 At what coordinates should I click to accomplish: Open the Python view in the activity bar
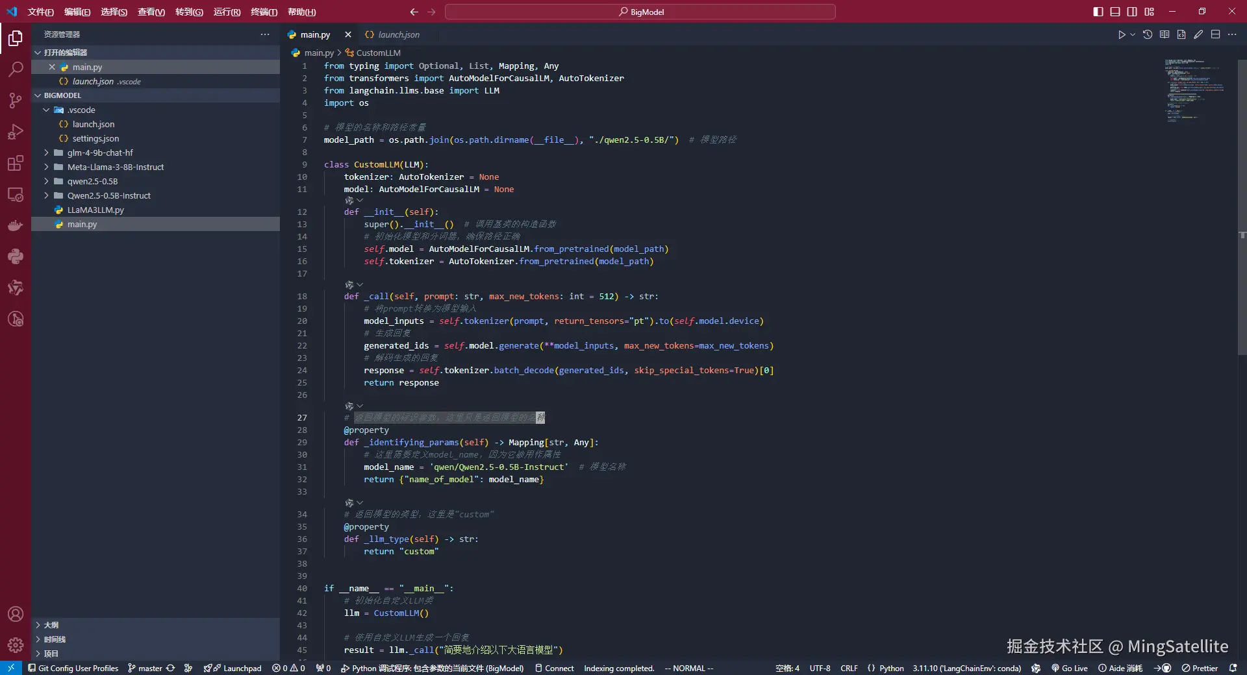click(16, 256)
